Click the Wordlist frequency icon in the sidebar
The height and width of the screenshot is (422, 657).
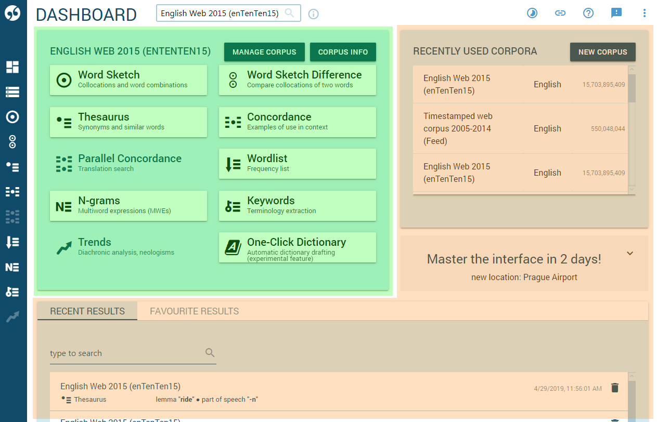click(12, 242)
